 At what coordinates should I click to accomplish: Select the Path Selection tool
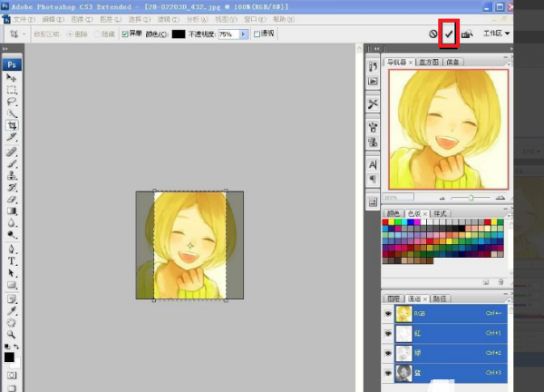12,273
